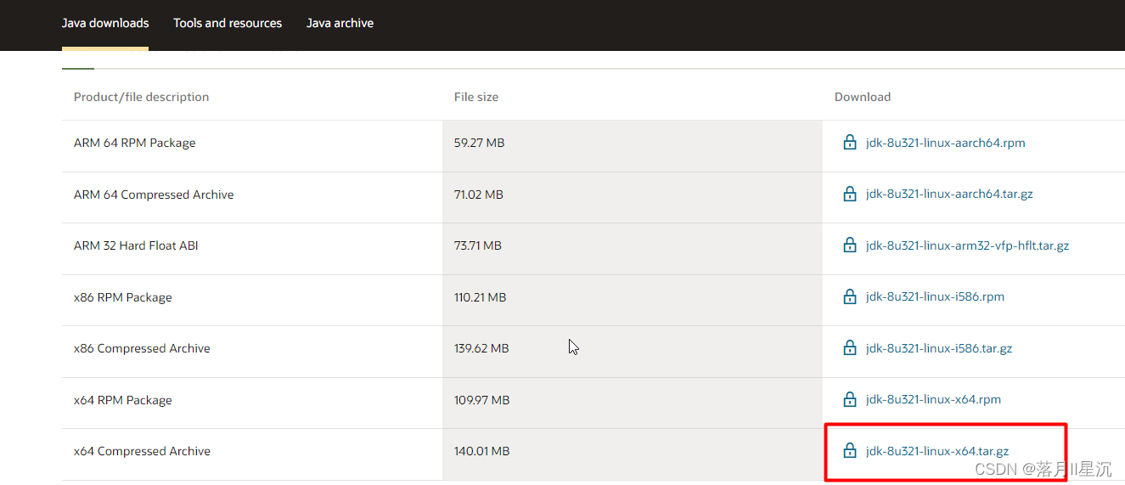This screenshot has height=485, width=1125.
Task: Click lock icon beside arm32-vfp-hflt download
Action: click(850, 245)
